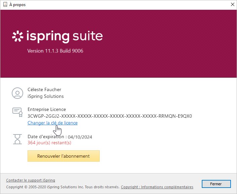237x194 pixels.
Task: Click the license key text
Action: pyautogui.click(x=109, y=116)
